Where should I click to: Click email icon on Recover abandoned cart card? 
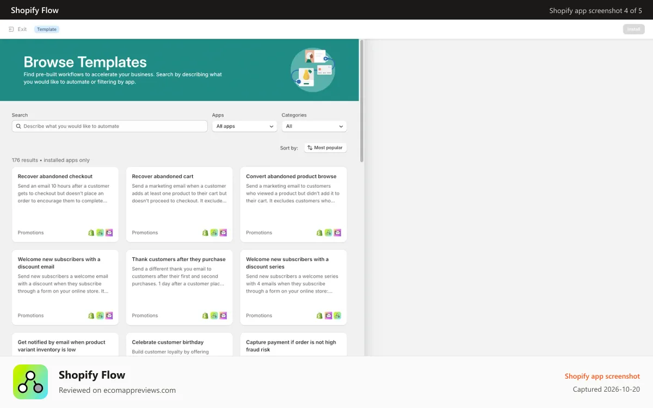pos(223,233)
